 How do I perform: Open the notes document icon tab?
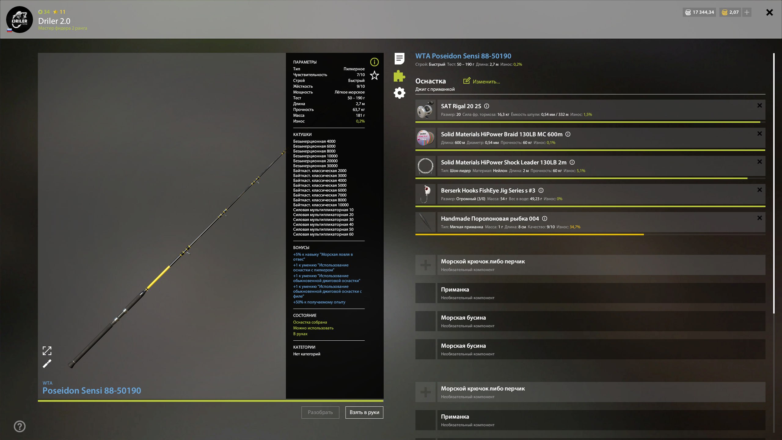point(399,58)
